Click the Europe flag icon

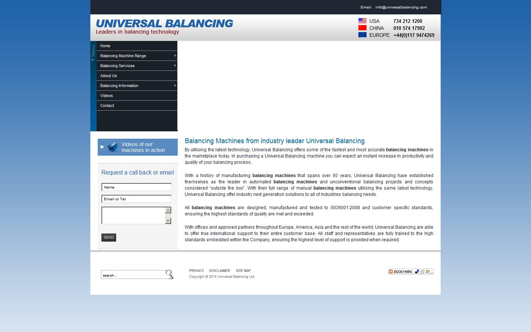pos(362,35)
